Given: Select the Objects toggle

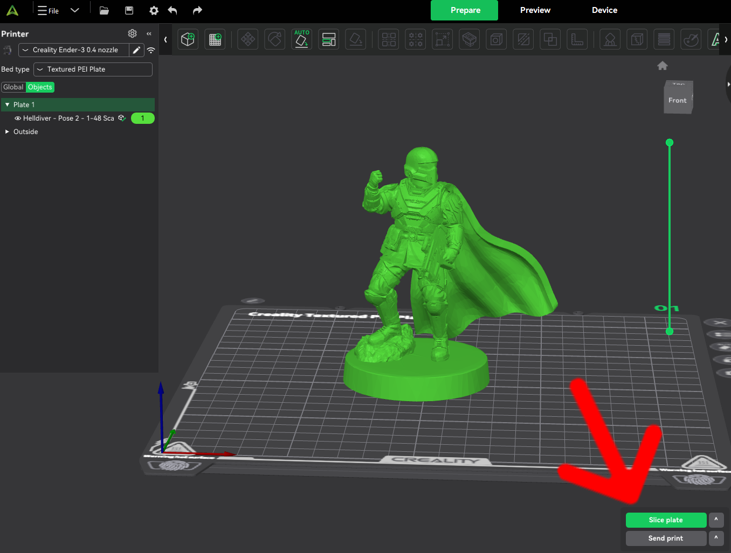Looking at the screenshot, I should coord(40,87).
